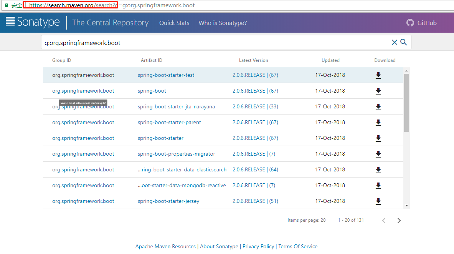Go to next results page
Viewport: 454px width, 254px height.
[399, 221]
